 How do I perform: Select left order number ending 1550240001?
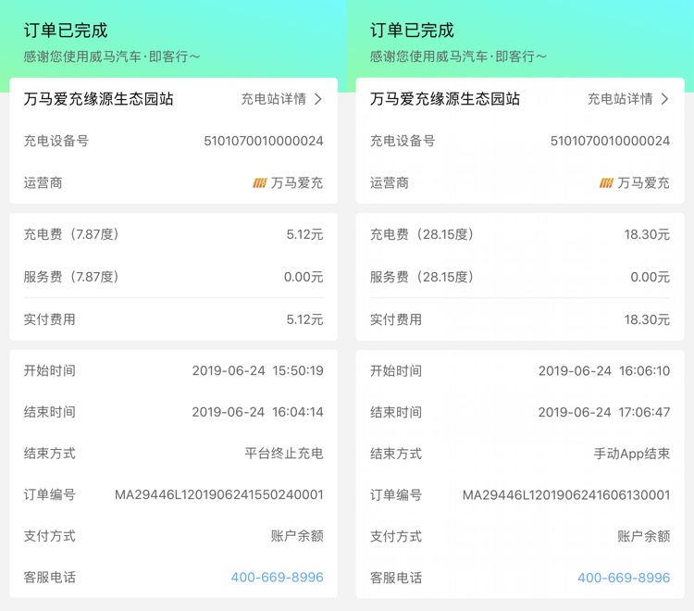(x=219, y=494)
